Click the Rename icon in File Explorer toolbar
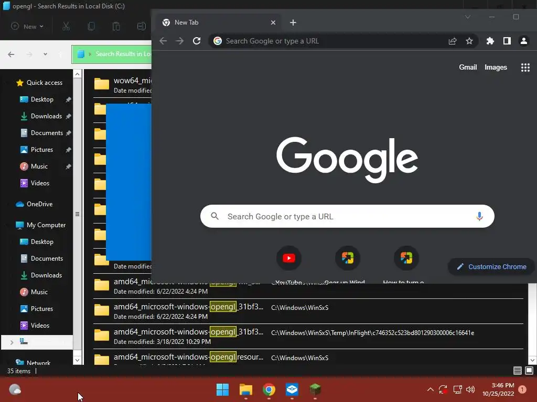This screenshot has width=537, height=402. (x=142, y=26)
